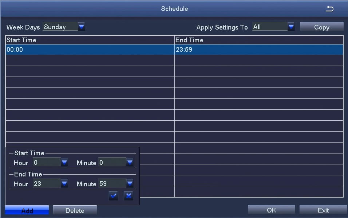Click the Start Time hour value 0

47,162
